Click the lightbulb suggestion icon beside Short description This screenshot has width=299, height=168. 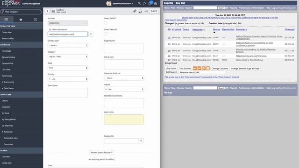(91, 34)
